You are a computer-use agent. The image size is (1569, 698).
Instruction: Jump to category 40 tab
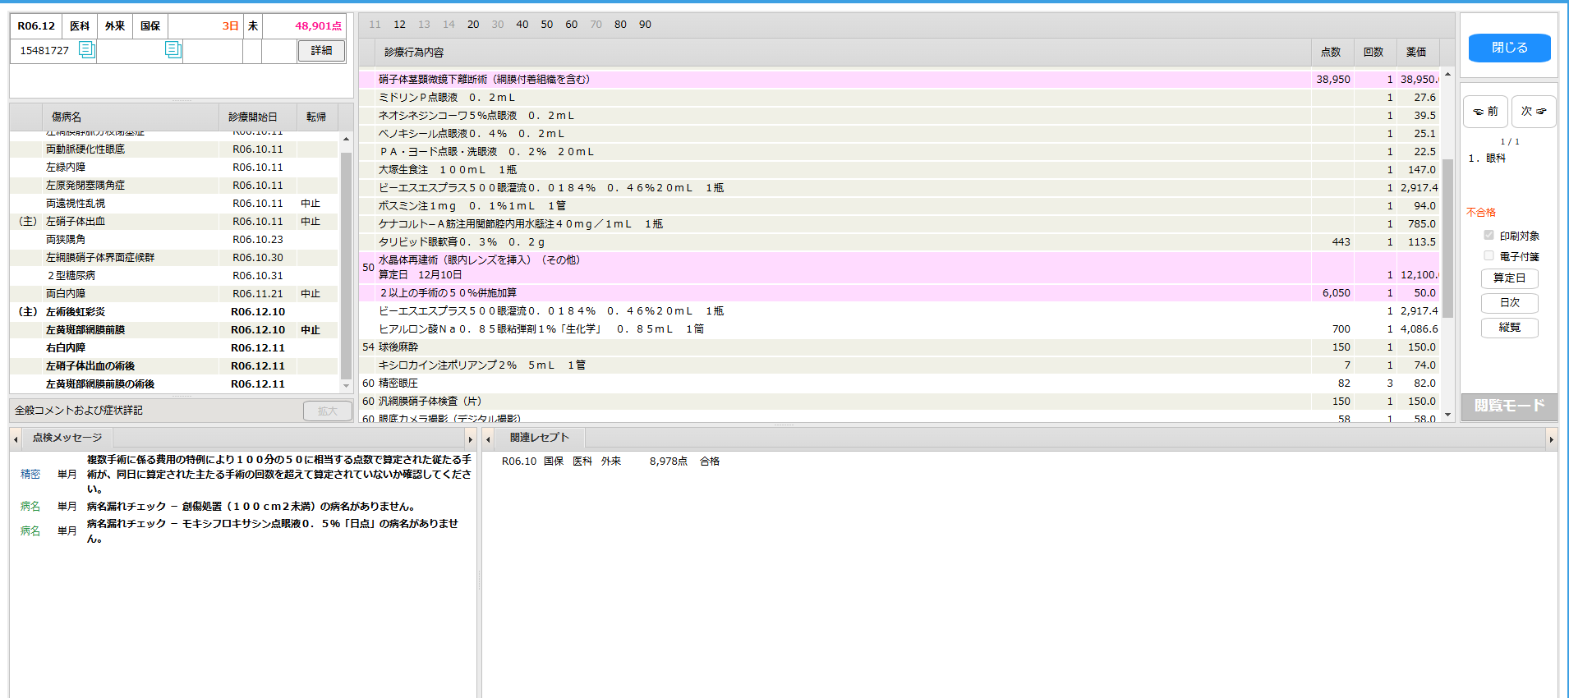522,25
